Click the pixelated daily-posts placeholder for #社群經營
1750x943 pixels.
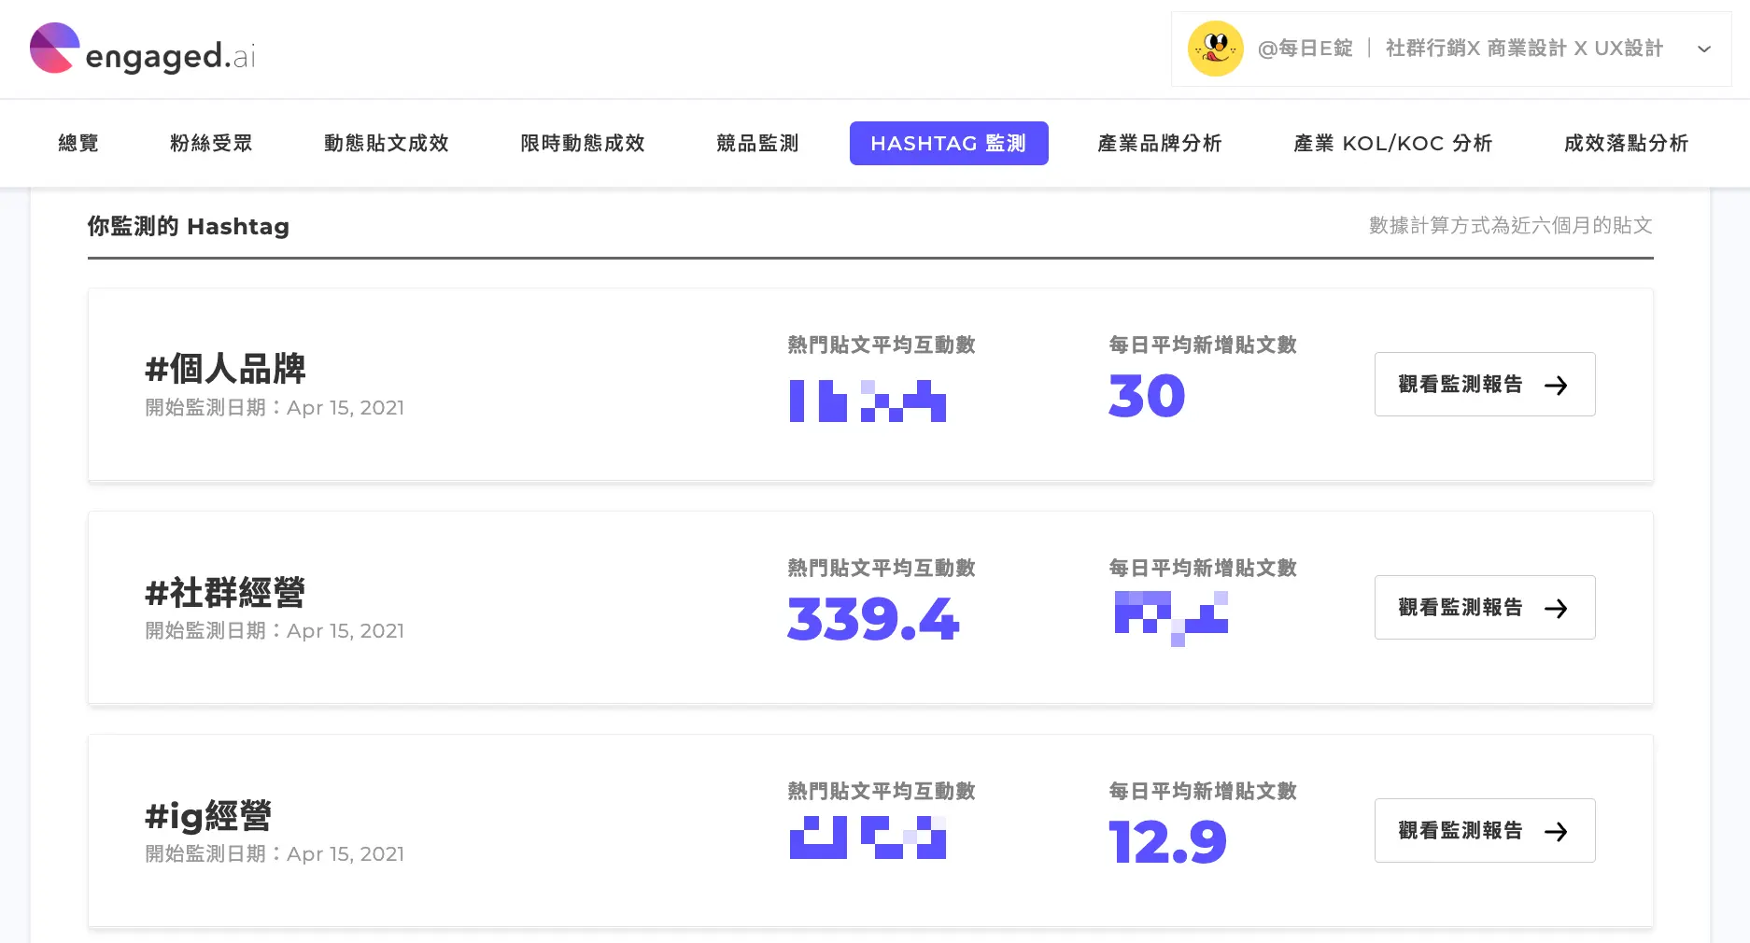[1171, 618]
